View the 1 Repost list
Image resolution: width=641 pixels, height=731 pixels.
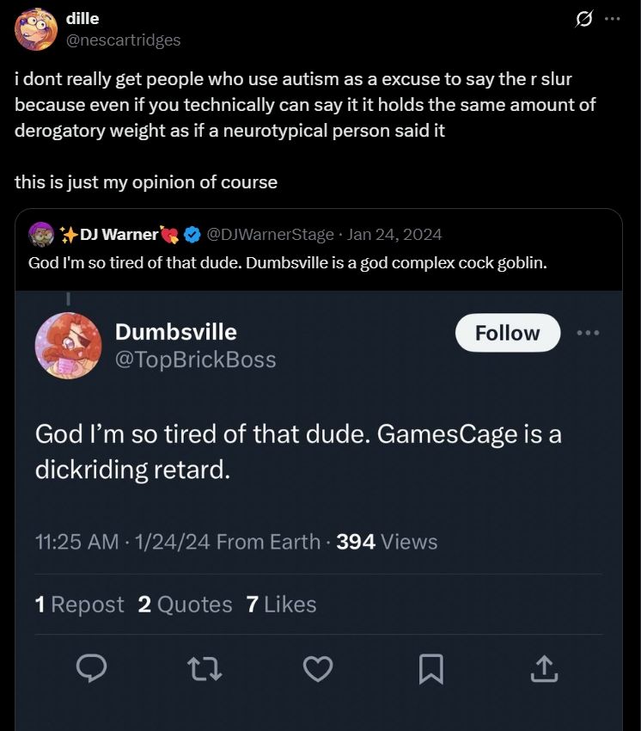(79, 605)
